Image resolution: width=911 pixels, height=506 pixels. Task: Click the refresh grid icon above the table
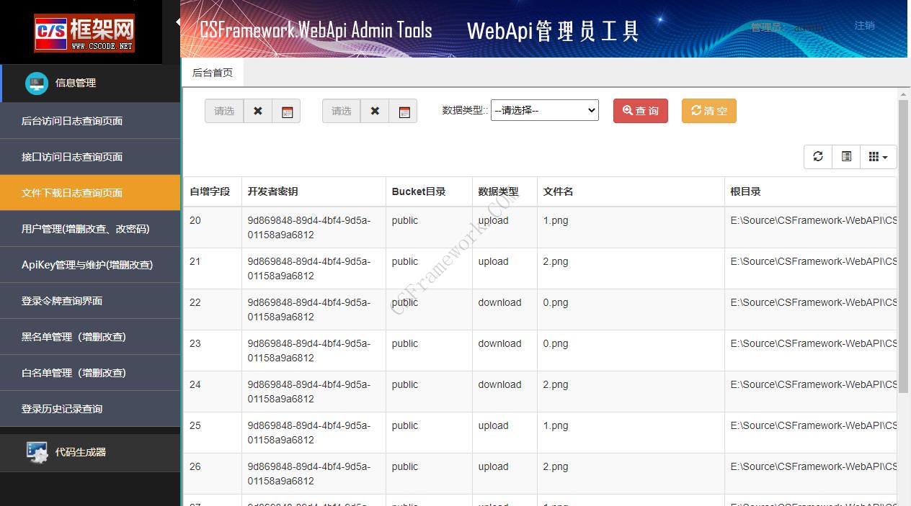pos(817,156)
